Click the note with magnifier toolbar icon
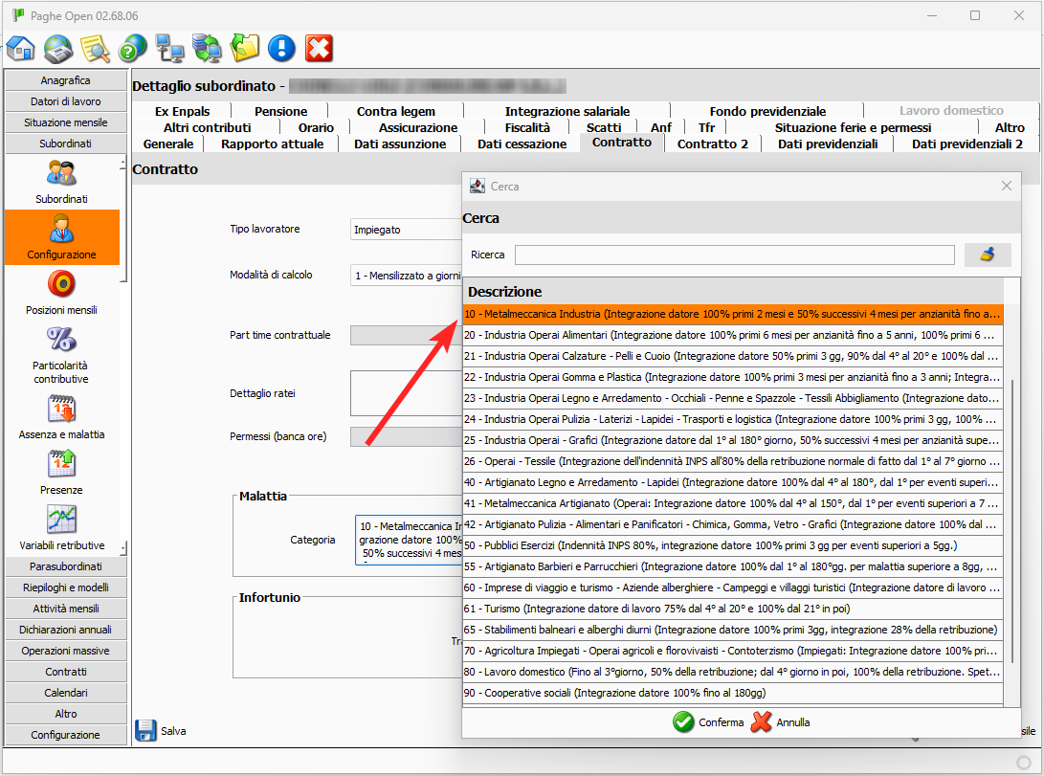 tap(96, 48)
